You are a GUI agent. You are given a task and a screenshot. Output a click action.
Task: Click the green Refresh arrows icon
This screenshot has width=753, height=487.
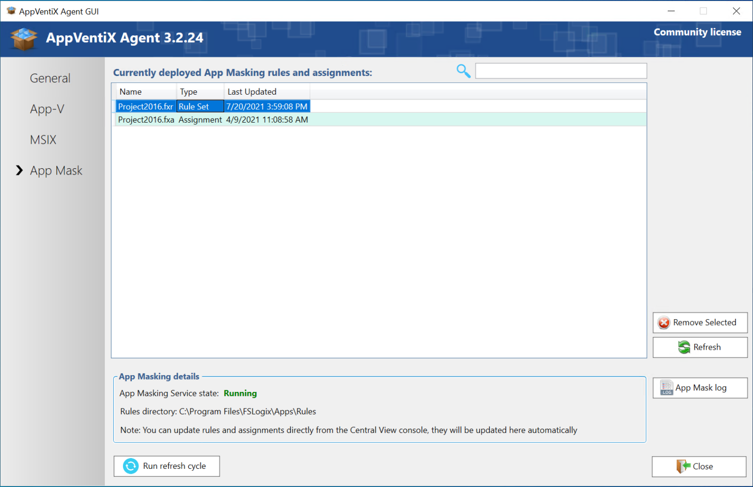pos(684,347)
